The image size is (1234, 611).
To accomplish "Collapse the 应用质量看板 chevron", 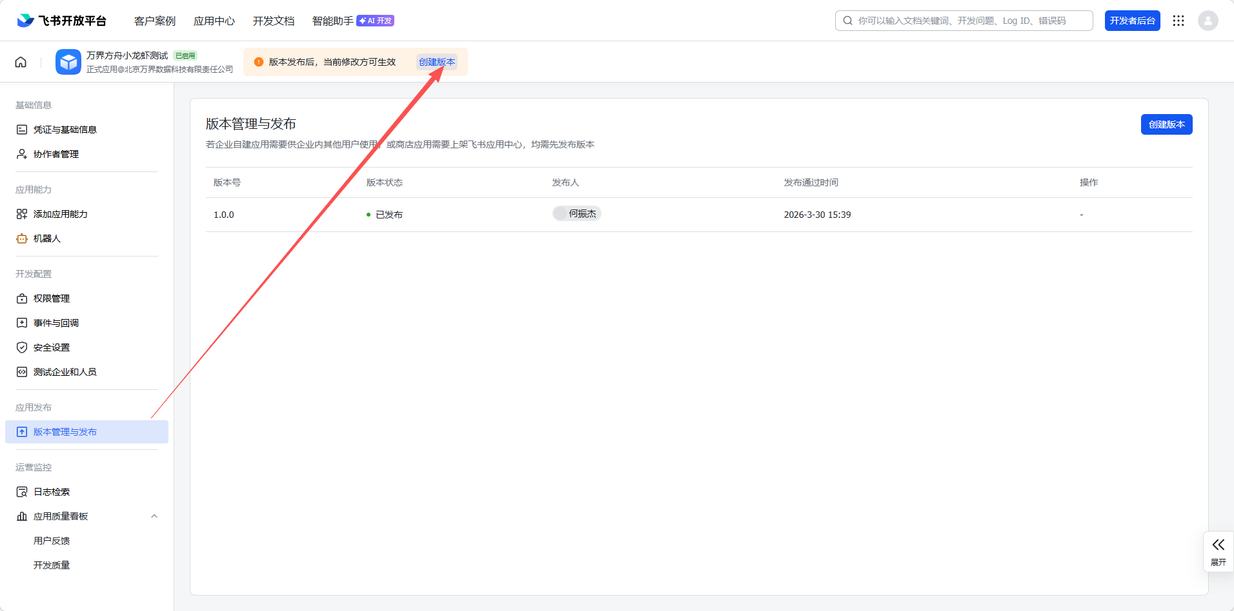I will click(154, 516).
